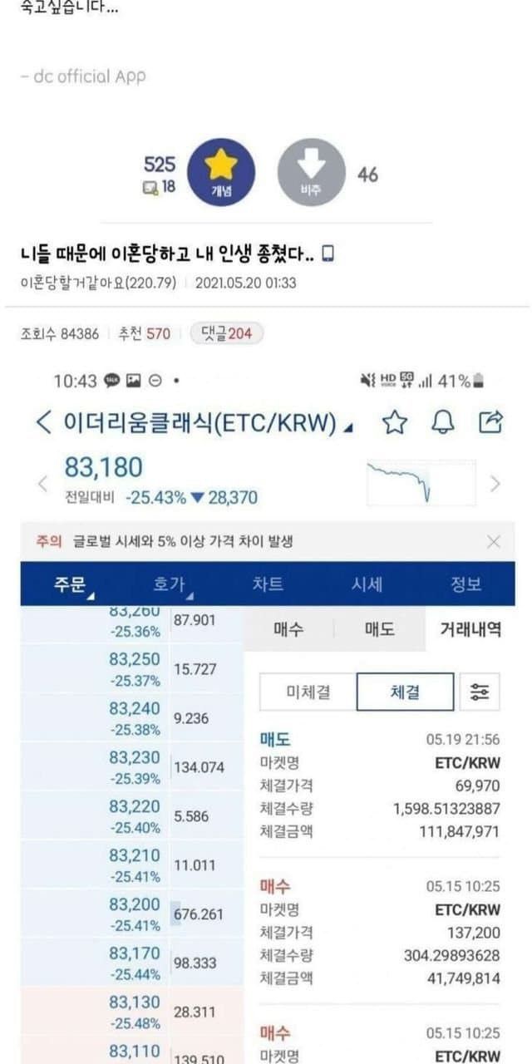Tap the notification bell icon
This screenshot has height=1064, width=532.
click(442, 423)
